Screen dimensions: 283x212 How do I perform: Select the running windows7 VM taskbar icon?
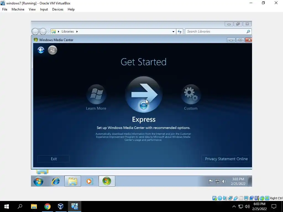pyautogui.click(x=74, y=206)
